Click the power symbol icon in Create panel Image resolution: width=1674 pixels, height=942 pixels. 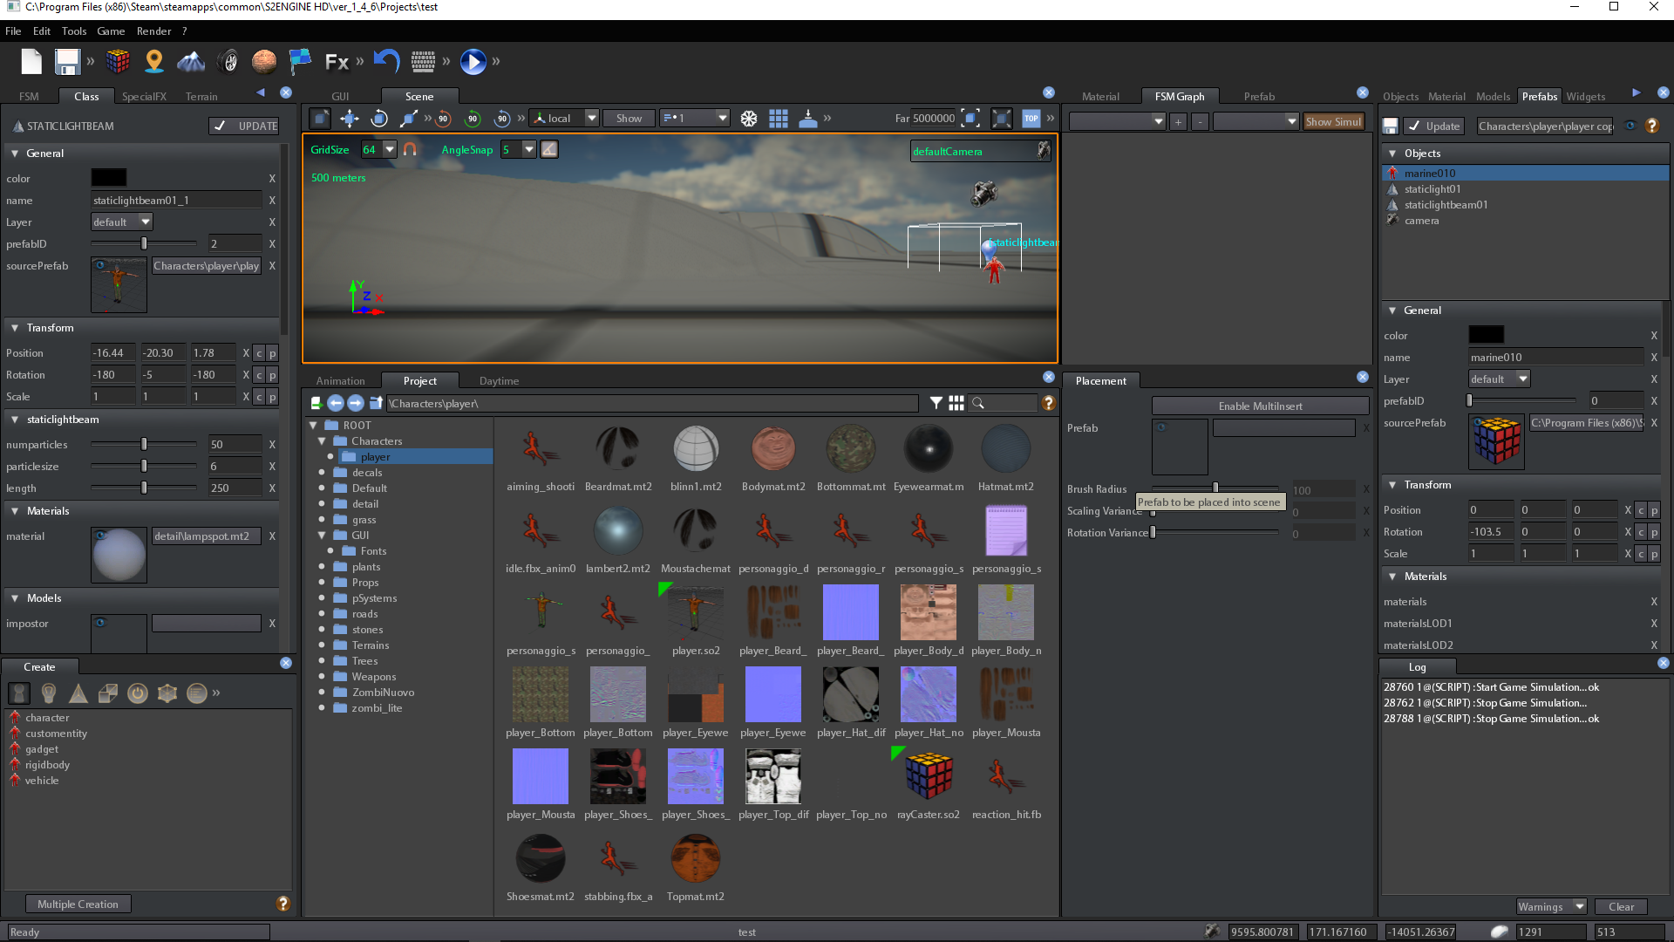point(138,693)
